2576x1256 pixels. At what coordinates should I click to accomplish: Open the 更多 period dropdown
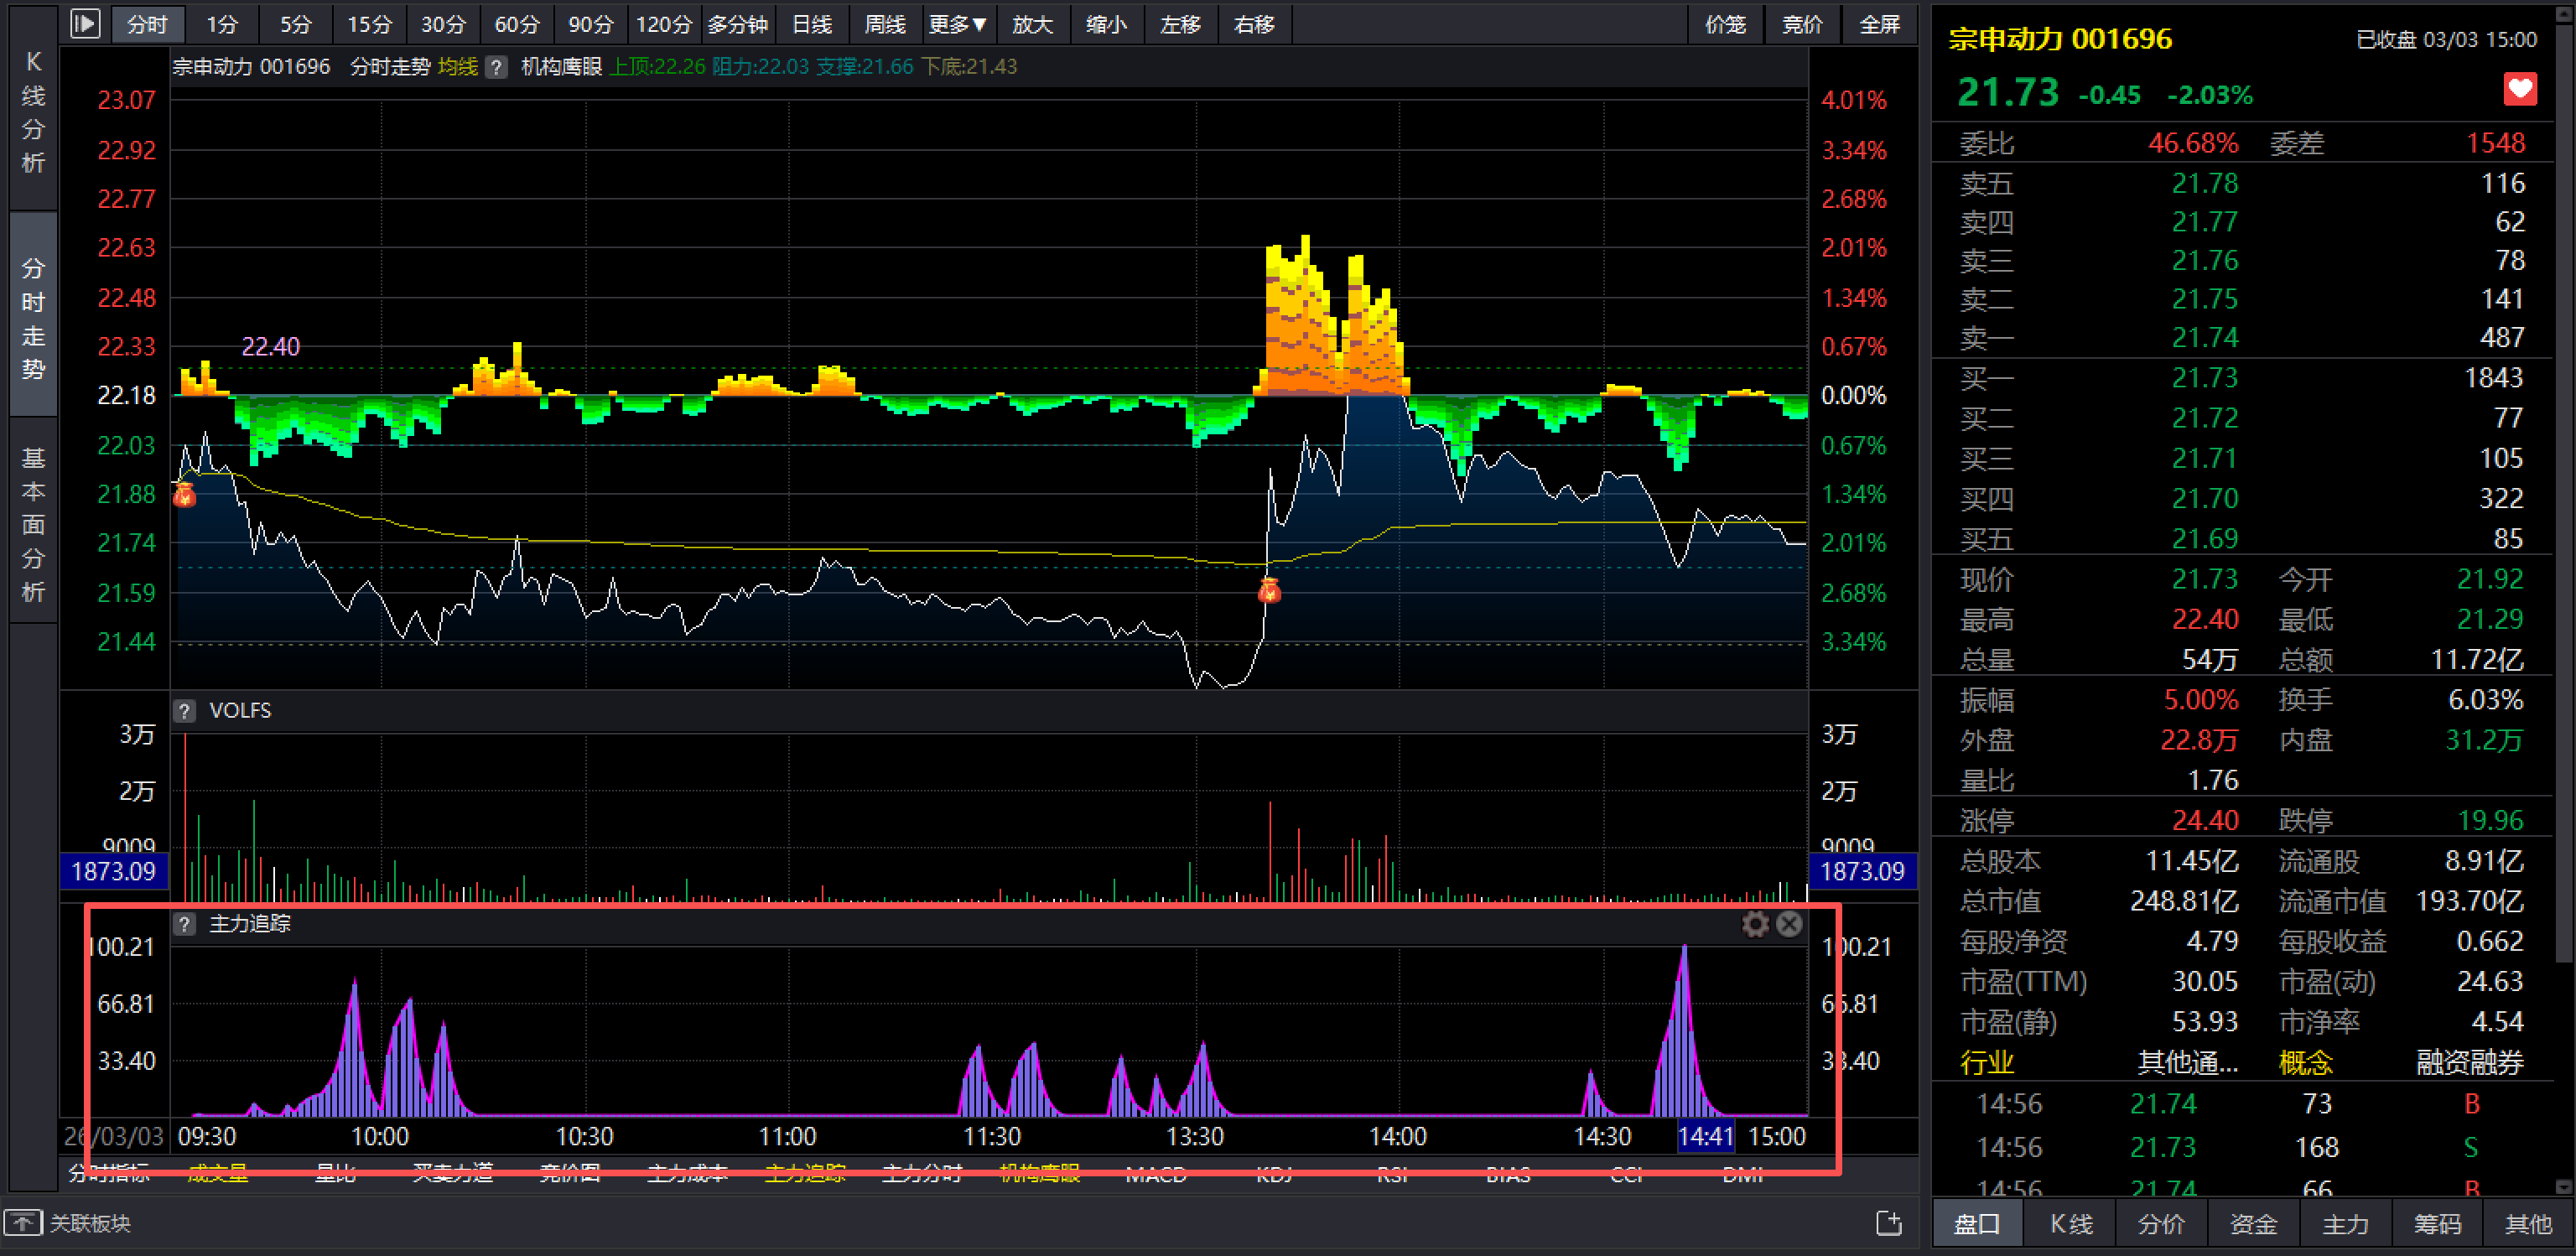click(x=957, y=24)
